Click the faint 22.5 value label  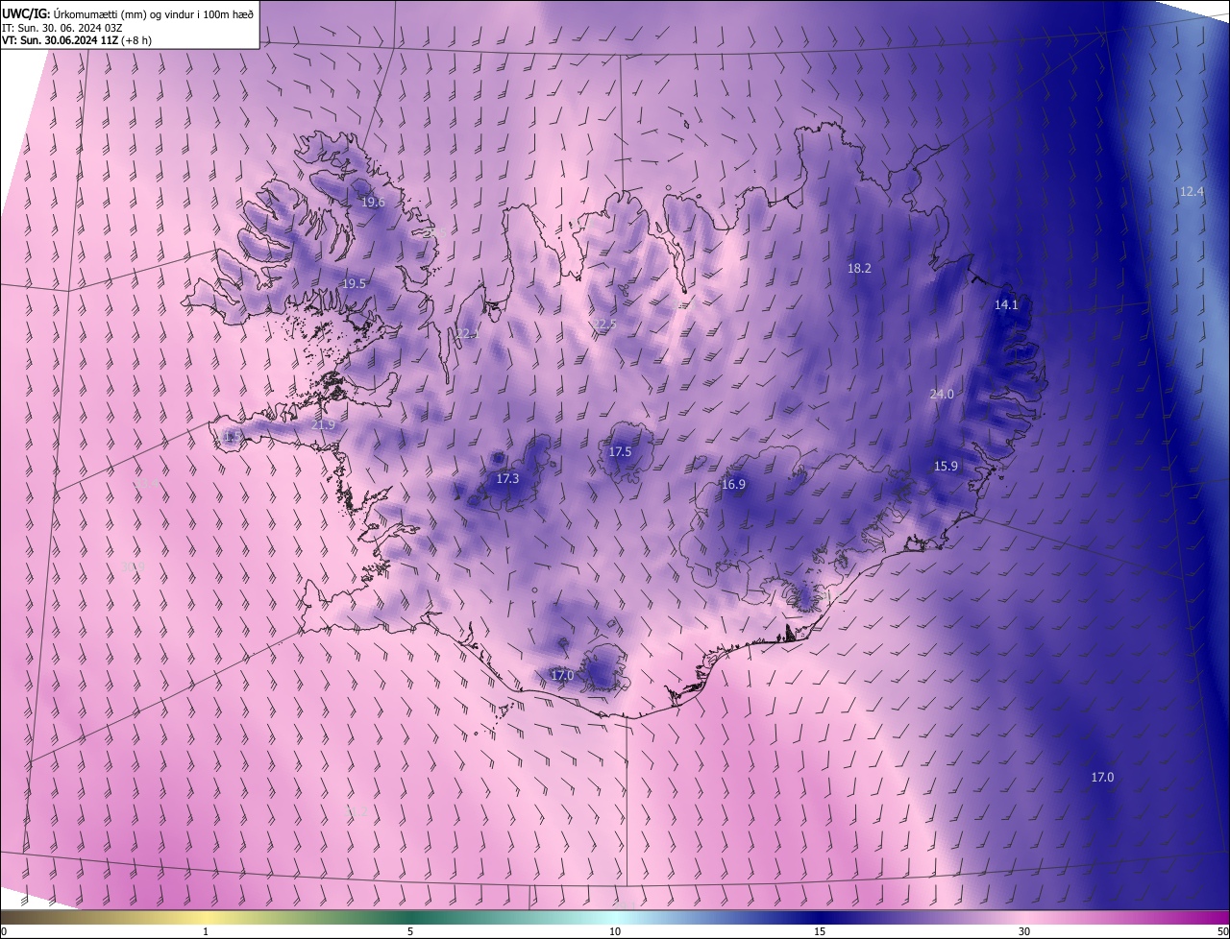pyautogui.click(x=603, y=325)
